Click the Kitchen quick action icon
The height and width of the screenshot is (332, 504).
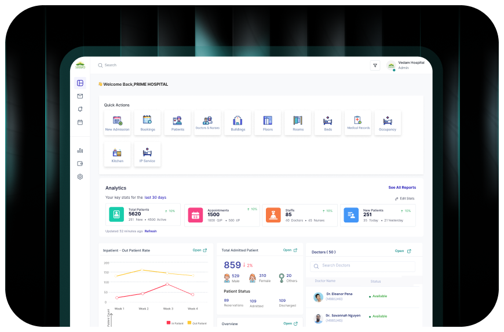tap(117, 154)
